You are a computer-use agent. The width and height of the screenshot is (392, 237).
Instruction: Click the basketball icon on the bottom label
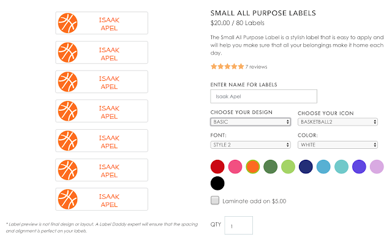[68, 199]
